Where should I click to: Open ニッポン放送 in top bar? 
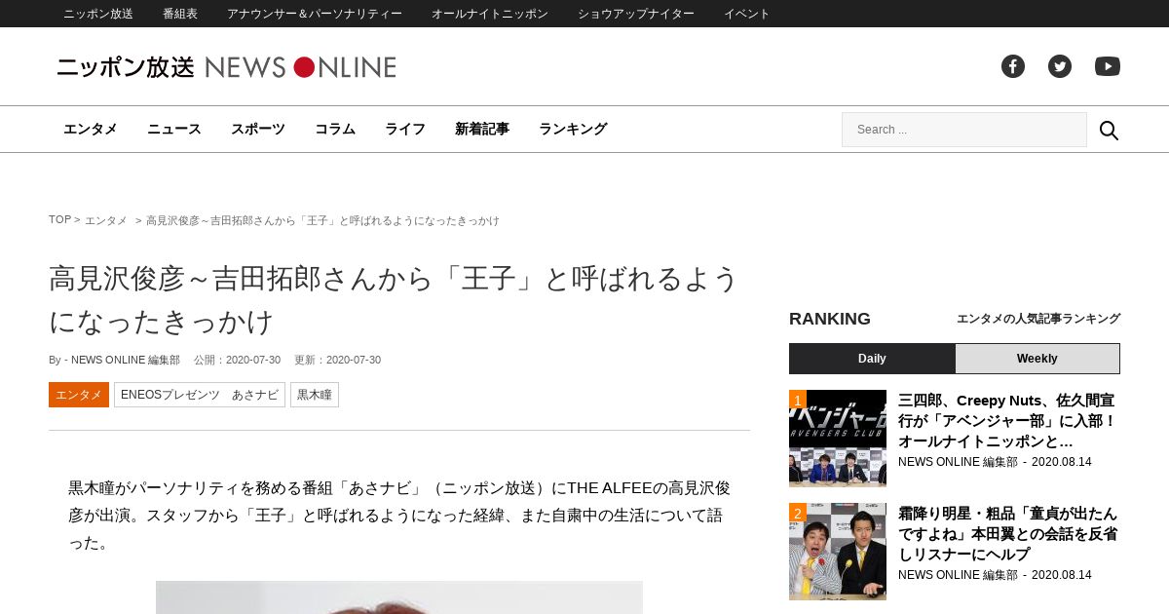click(98, 14)
